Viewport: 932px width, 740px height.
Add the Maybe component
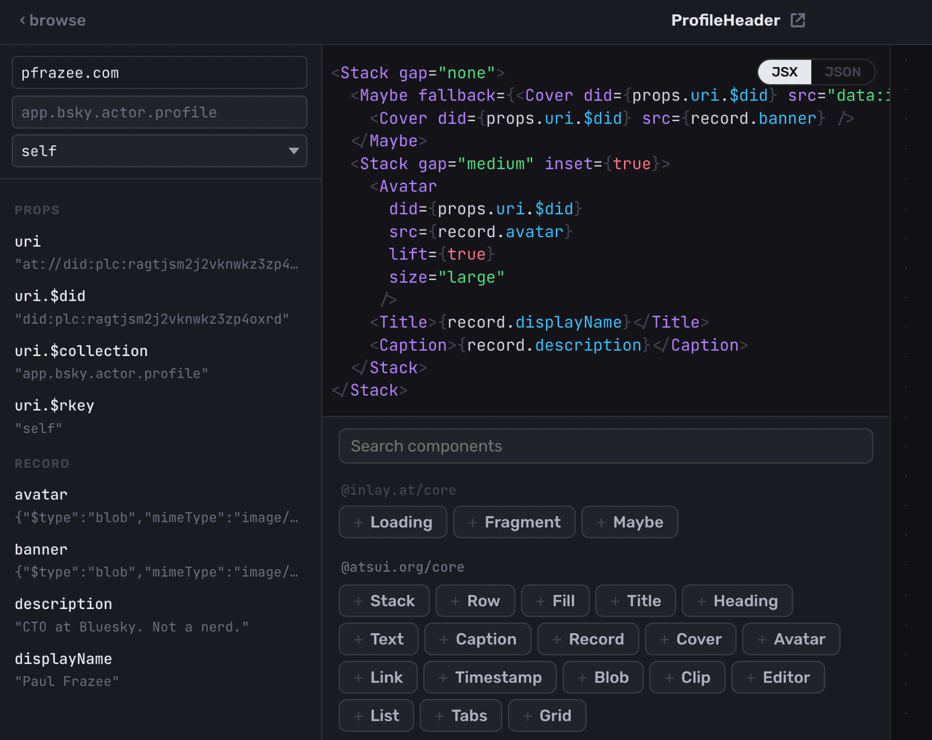click(x=630, y=522)
